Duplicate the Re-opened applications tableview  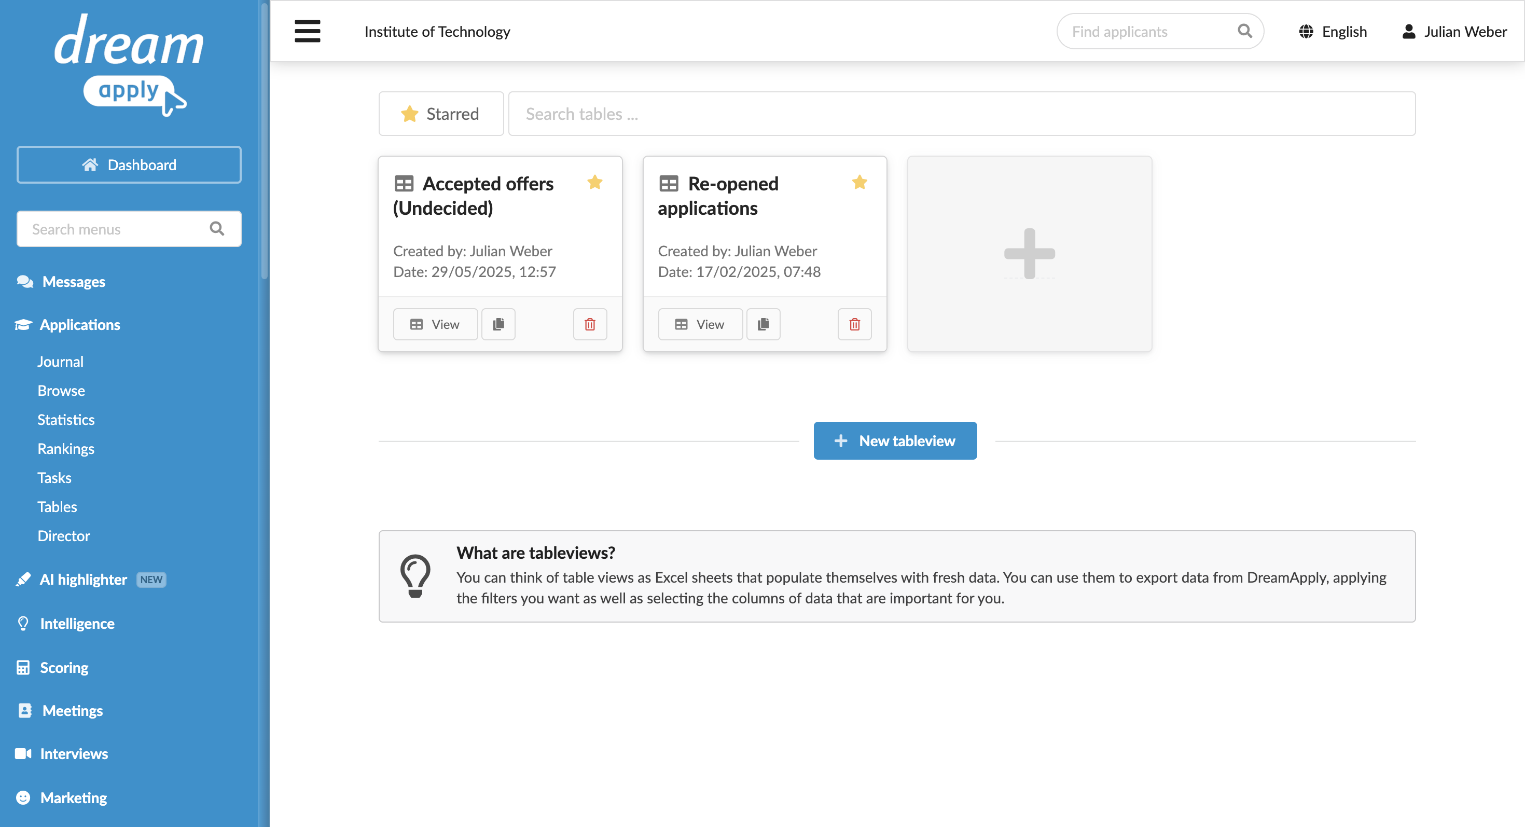coord(763,324)
